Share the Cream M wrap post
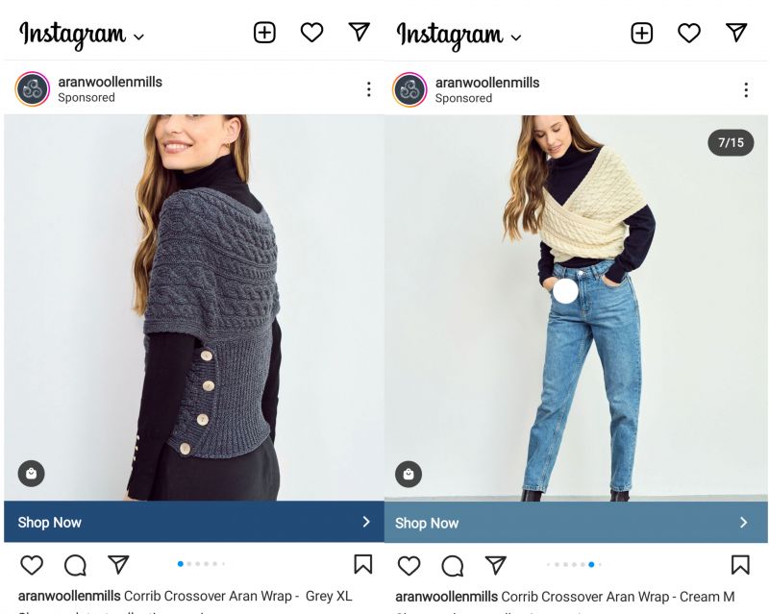 pyautogui.click(x=495, y=565)
